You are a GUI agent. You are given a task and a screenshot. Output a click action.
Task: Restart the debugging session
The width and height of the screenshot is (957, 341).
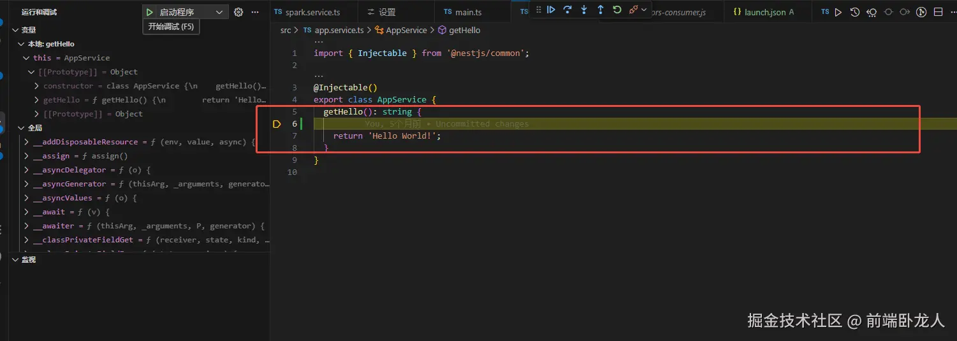pyautogui.click(x=617, y=10)
